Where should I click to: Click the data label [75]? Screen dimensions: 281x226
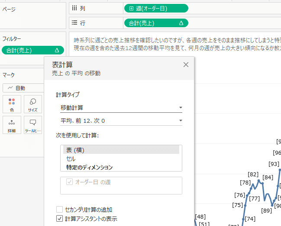pyautogui.click(x=237, y=205)
